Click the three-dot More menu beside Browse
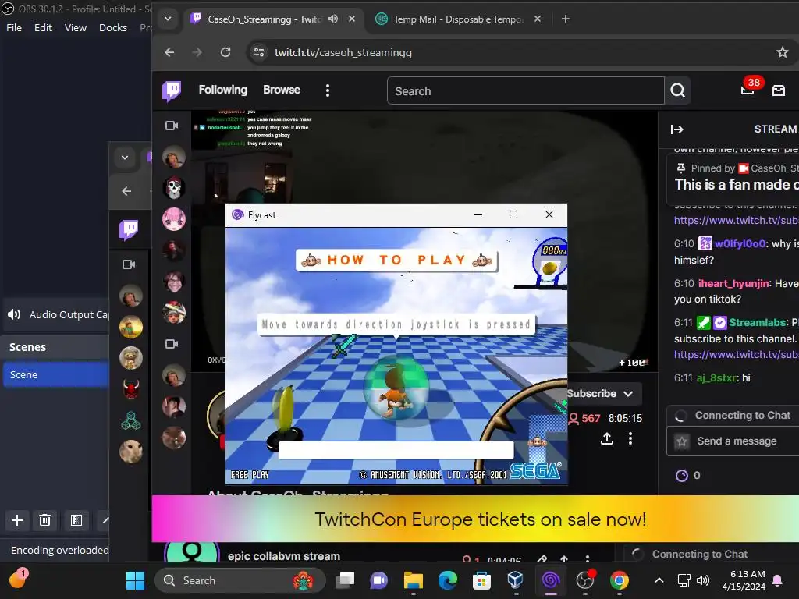The height and width of the screenshot is (599, 799). click(328, 90)
